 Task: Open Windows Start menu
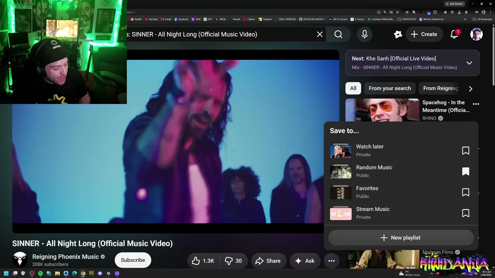pos(6,273)
